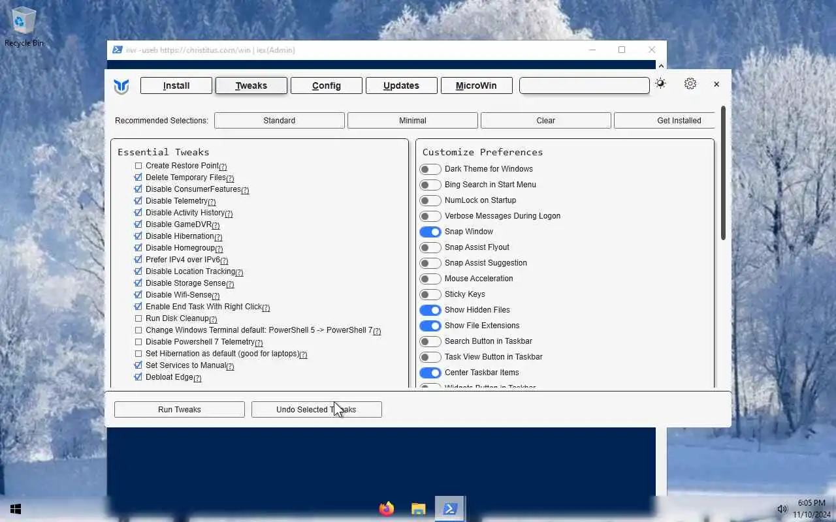Switch to the Install tab
Screen dimensions: 836x522
(176, 85)
